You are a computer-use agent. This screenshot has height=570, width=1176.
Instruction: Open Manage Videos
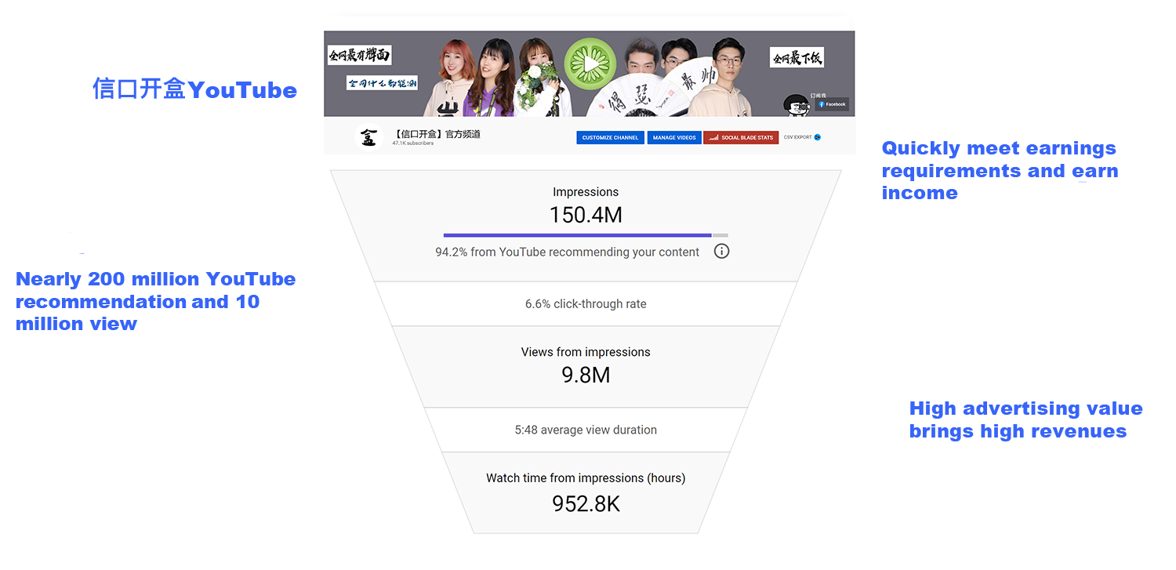(x=674, y=137)
